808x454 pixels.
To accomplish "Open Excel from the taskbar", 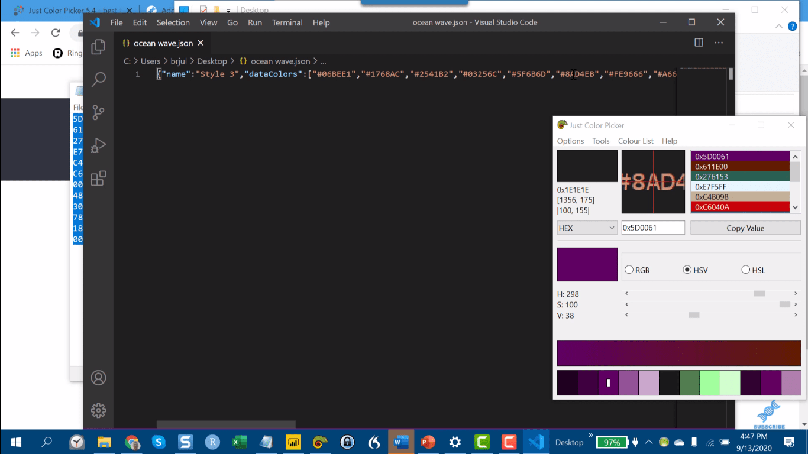I will [x=239, y=442].
